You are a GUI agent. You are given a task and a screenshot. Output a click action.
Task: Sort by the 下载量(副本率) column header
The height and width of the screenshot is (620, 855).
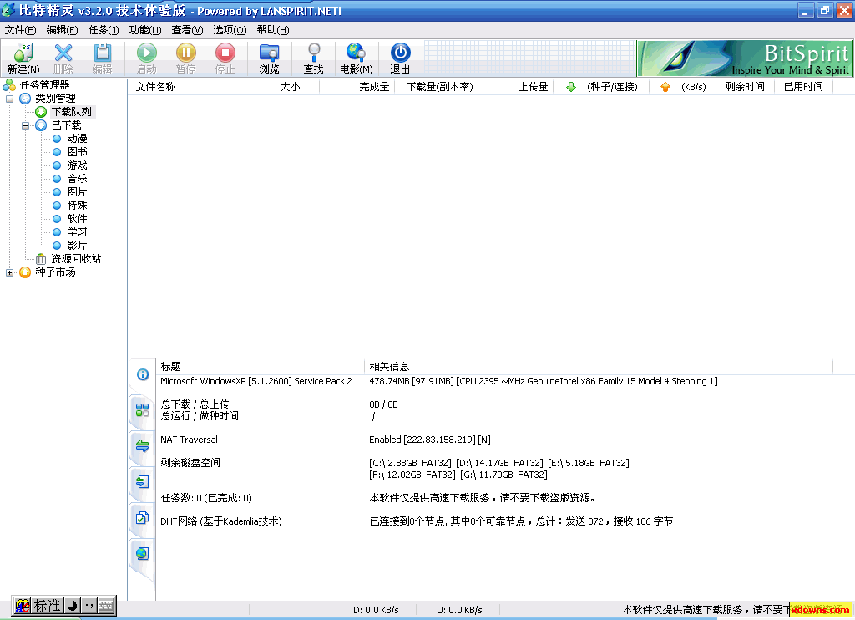(x=436, y=87)
